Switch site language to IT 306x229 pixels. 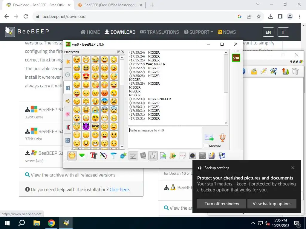coord(283,32)
